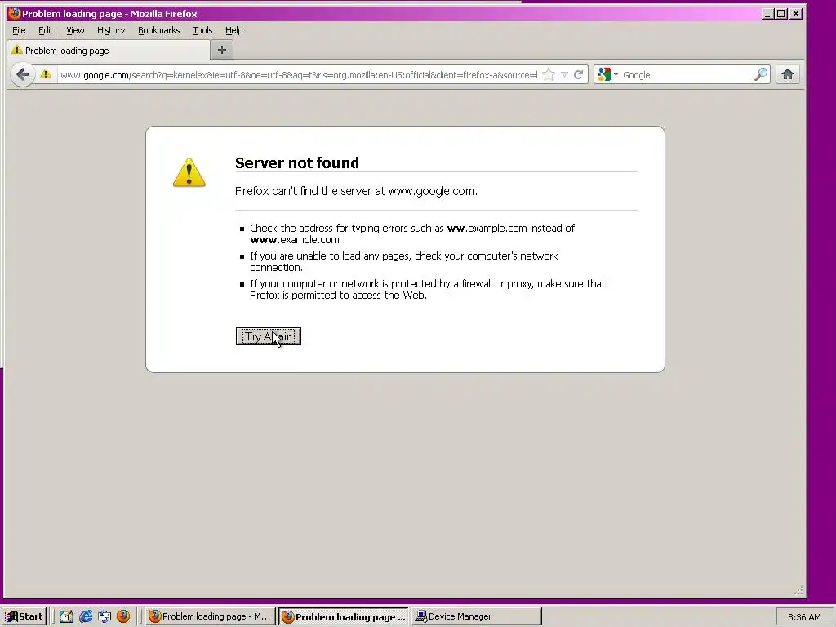Click the site identity warning icon in address bar
Viewport: 836px width, 627px height.
tap(46, 74)
